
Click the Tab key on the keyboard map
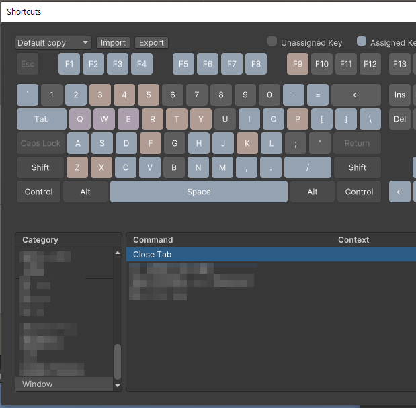pos(42,120)
